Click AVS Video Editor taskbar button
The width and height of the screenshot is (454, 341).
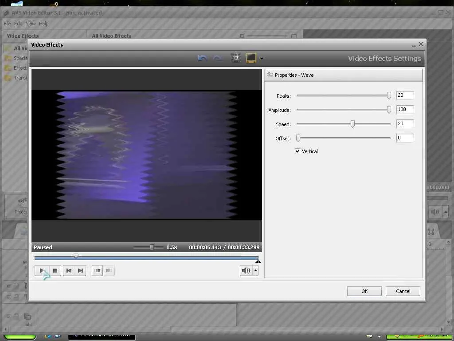[102, 336]
